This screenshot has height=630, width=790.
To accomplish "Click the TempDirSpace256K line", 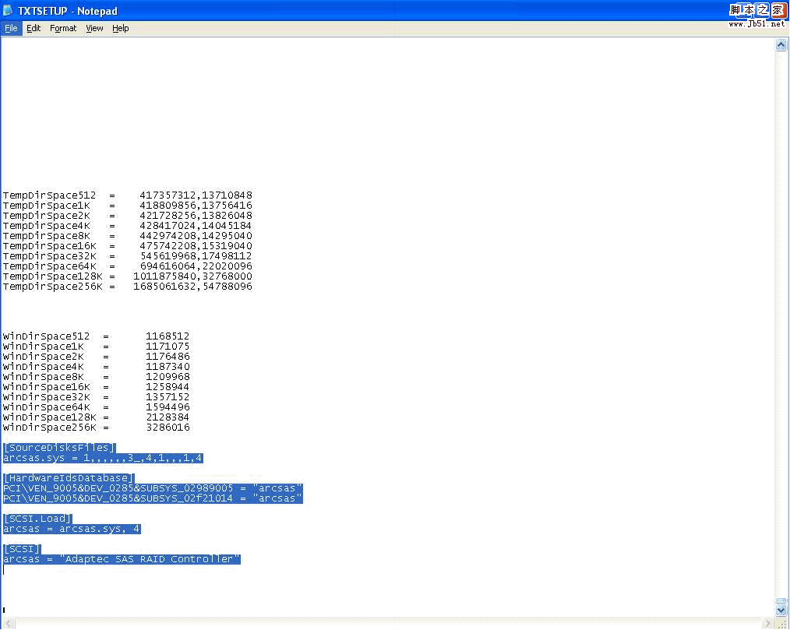I will click(x=128, y=286).
